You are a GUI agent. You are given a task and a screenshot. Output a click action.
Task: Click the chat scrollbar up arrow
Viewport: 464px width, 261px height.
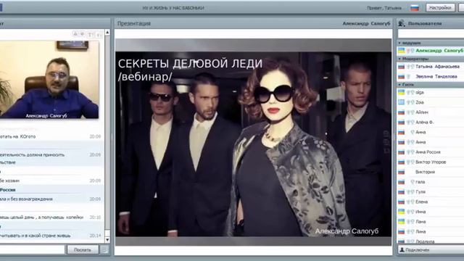[107, 32]
